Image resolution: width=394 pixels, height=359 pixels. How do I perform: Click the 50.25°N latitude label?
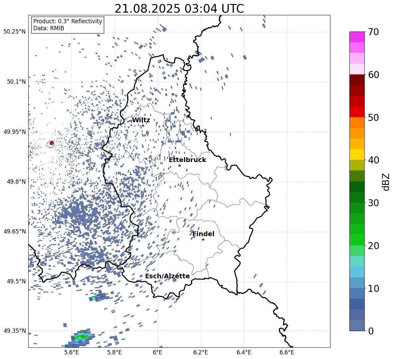15,32
